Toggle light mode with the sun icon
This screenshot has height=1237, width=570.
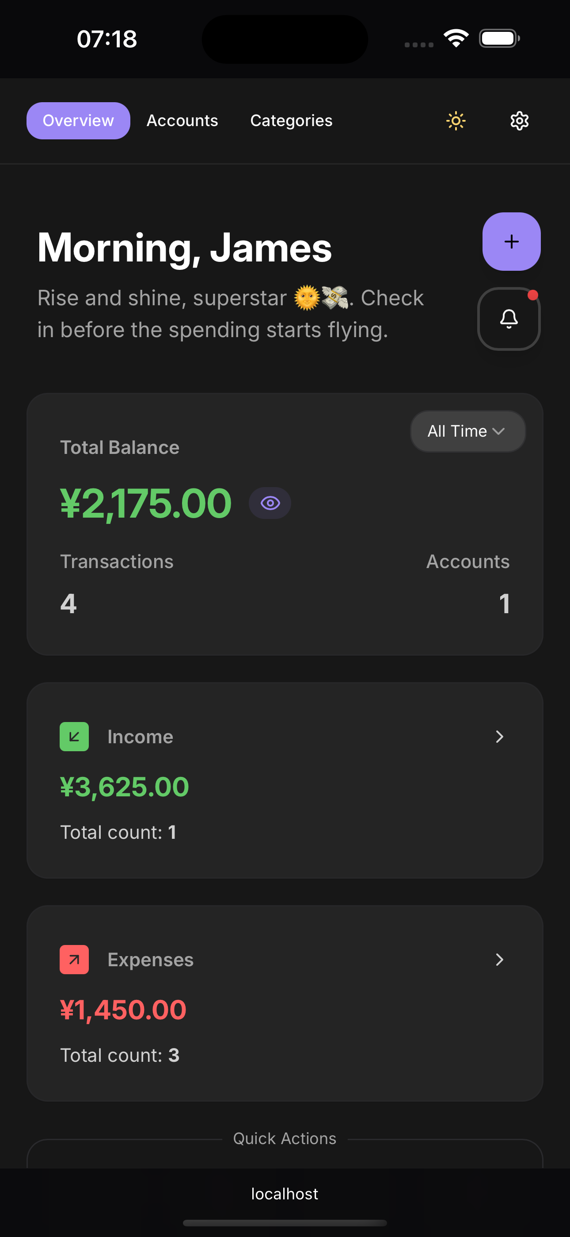[x=456, y=120]
